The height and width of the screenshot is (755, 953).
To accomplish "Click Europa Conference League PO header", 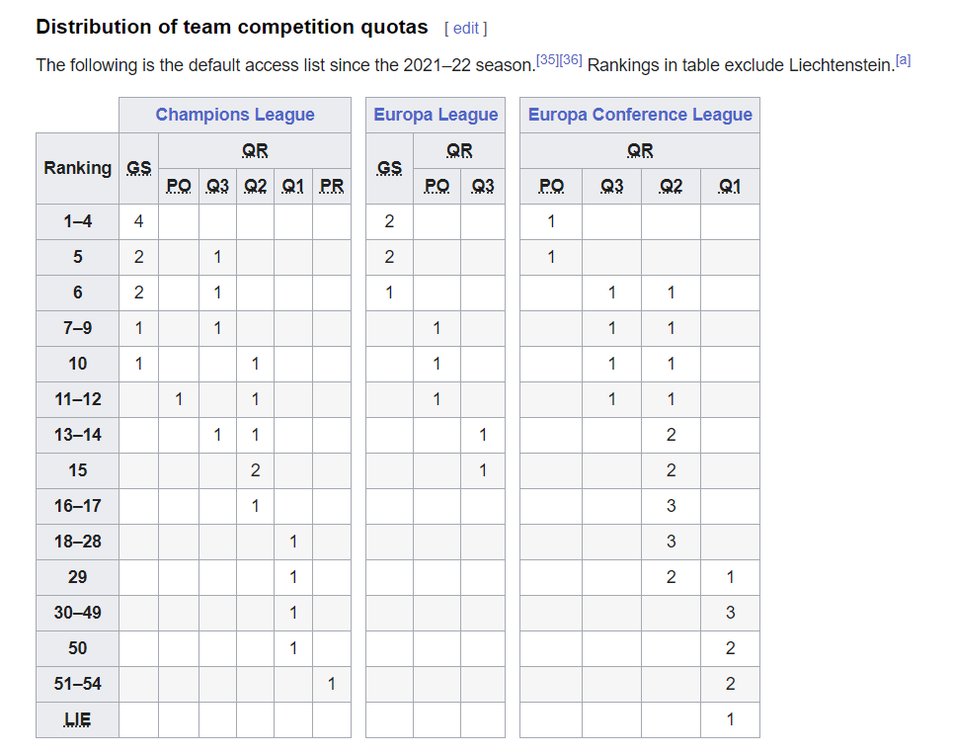I will pos(551,186).
